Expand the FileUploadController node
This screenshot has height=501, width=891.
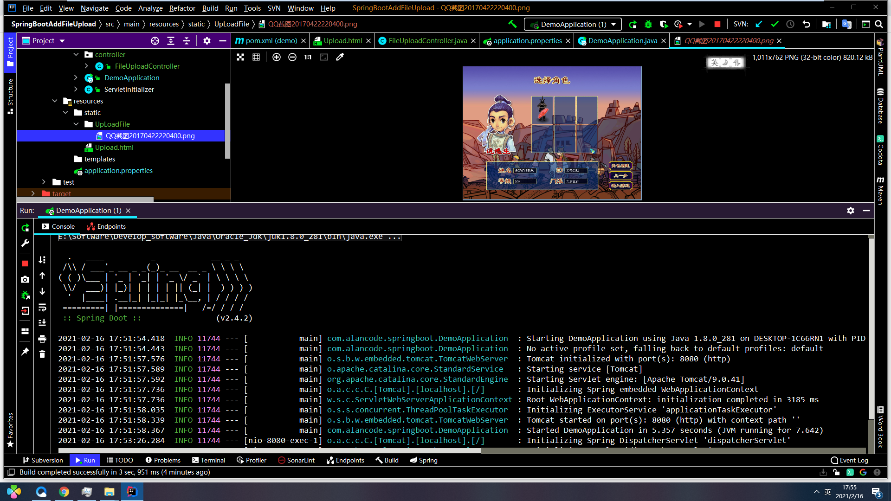(86, 66)
